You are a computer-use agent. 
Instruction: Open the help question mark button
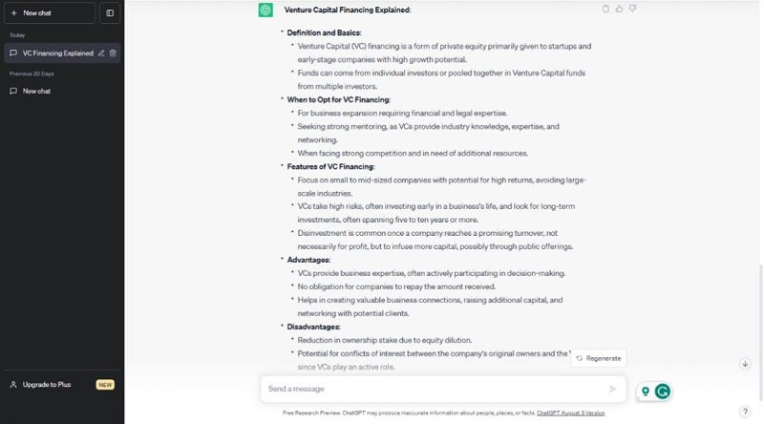(745, 412)
